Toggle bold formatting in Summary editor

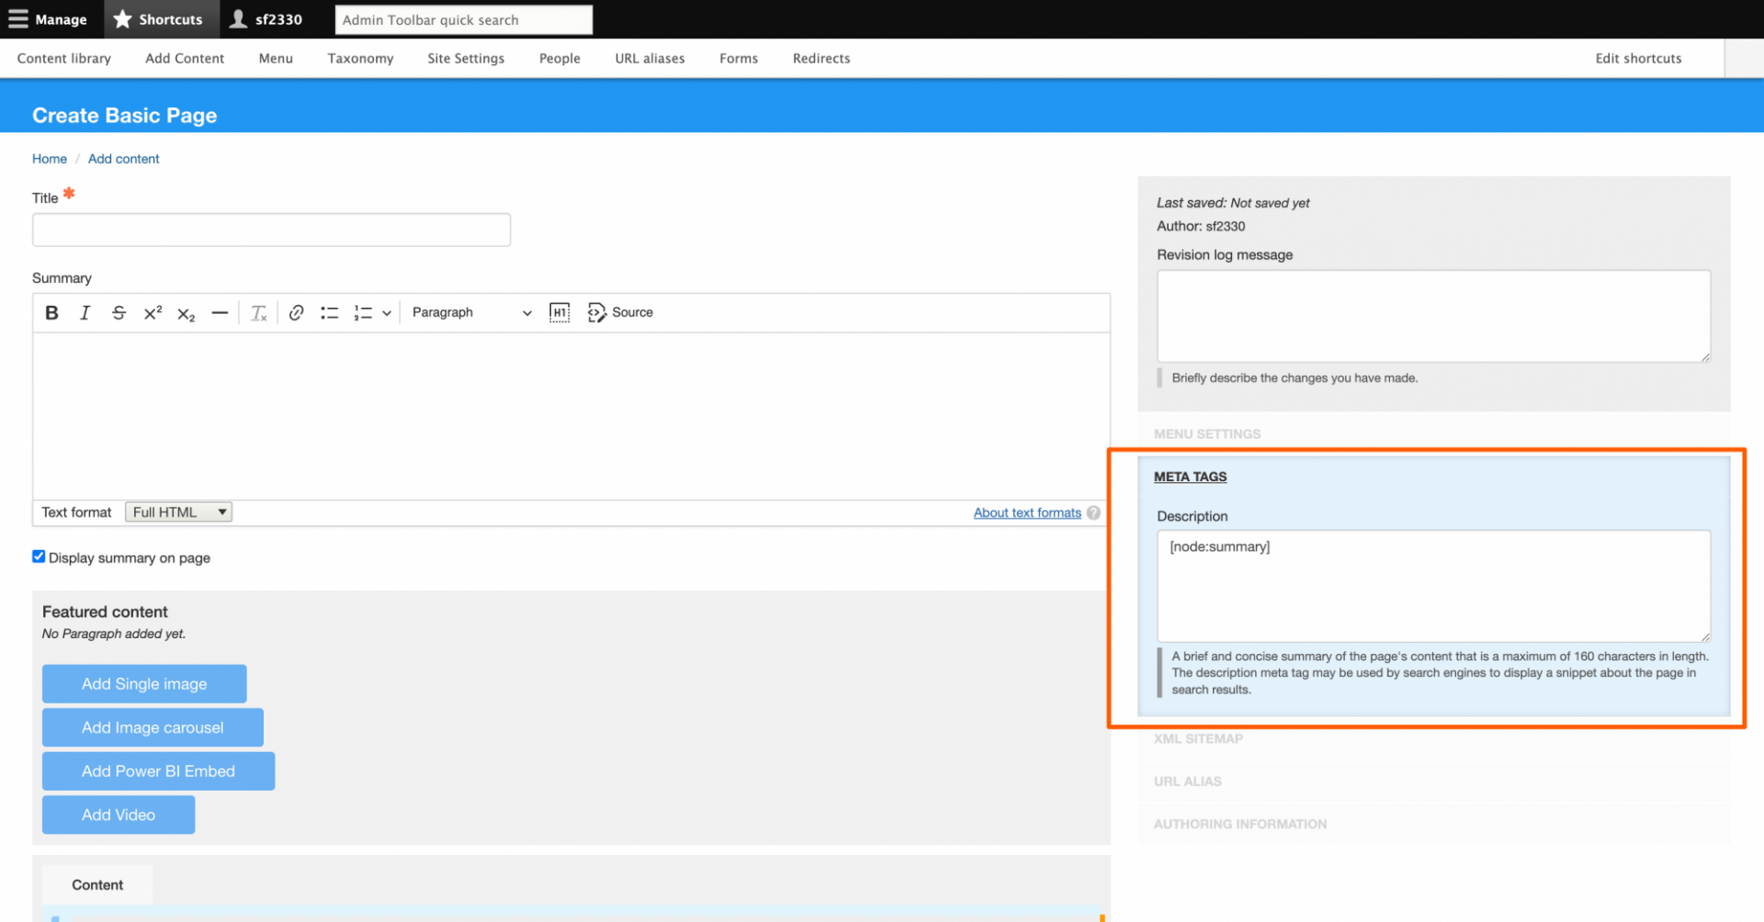52,313
